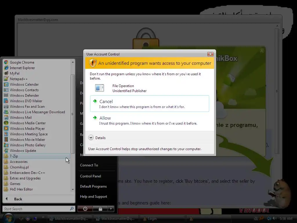Open the shutdown options arrow
297x223 pixels.
click(x=111, y=209)
